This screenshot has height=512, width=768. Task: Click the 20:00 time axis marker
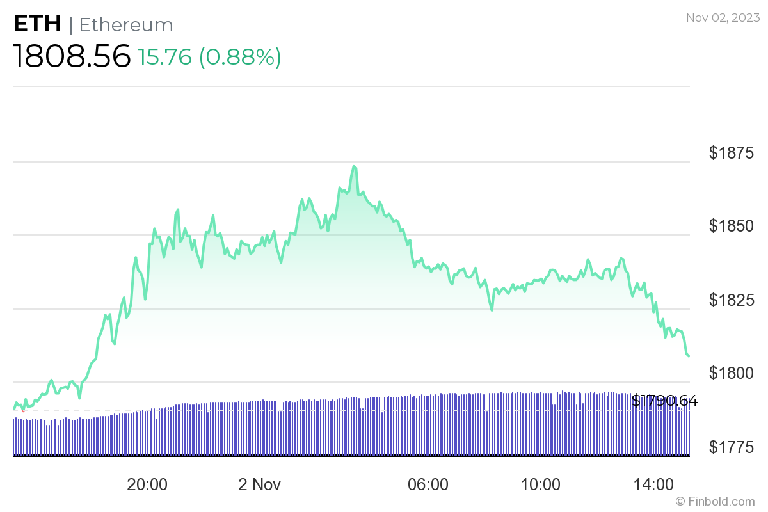click(147, 484)
